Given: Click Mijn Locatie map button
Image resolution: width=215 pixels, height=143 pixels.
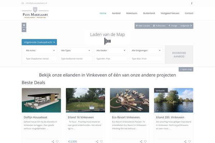Looking at the screenshot, I should pyautogui.click(x=143, y=26).
